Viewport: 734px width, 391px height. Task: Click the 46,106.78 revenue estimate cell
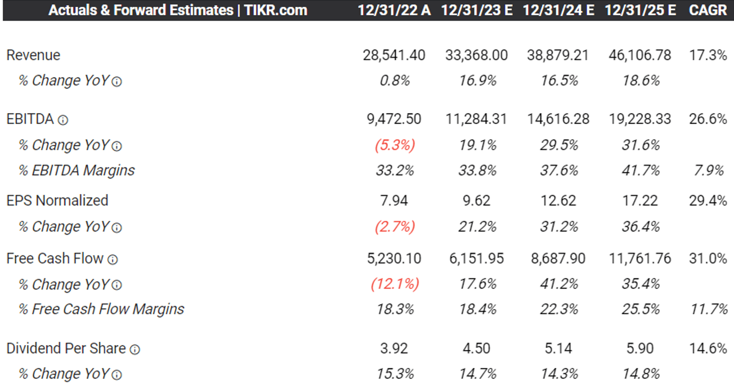640,55
